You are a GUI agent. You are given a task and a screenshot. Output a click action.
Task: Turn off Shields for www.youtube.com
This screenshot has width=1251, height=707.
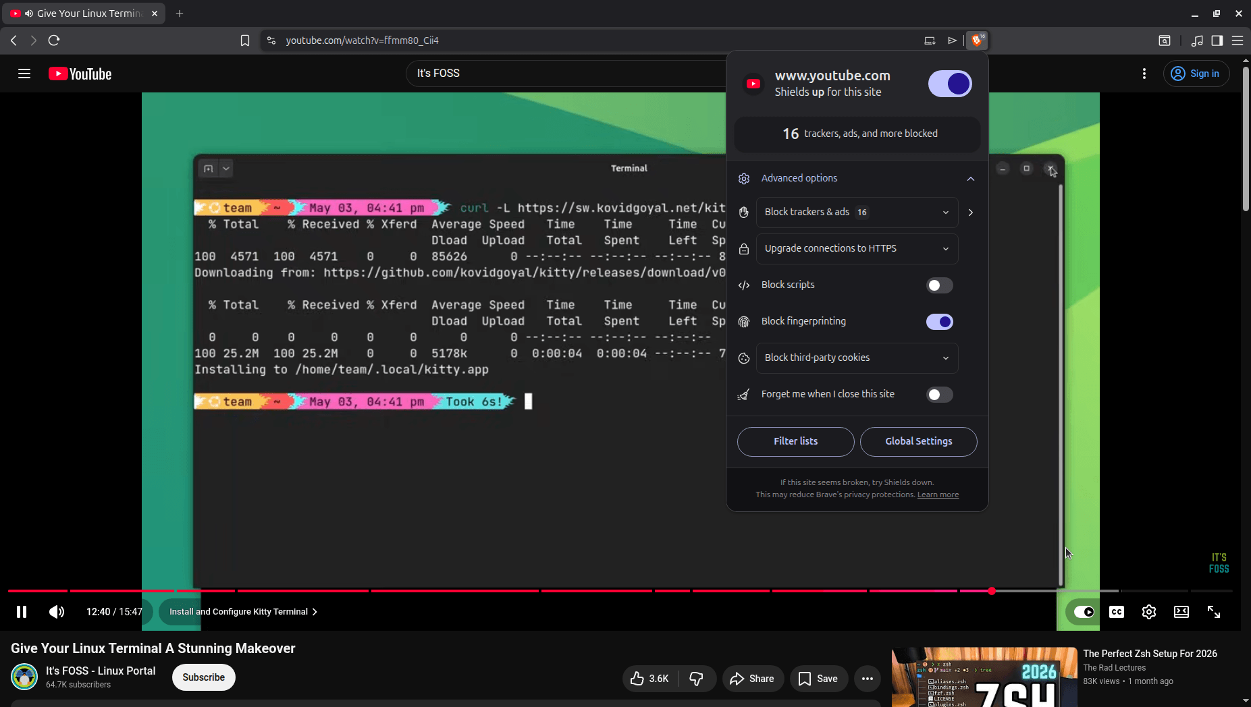(950, 84)
